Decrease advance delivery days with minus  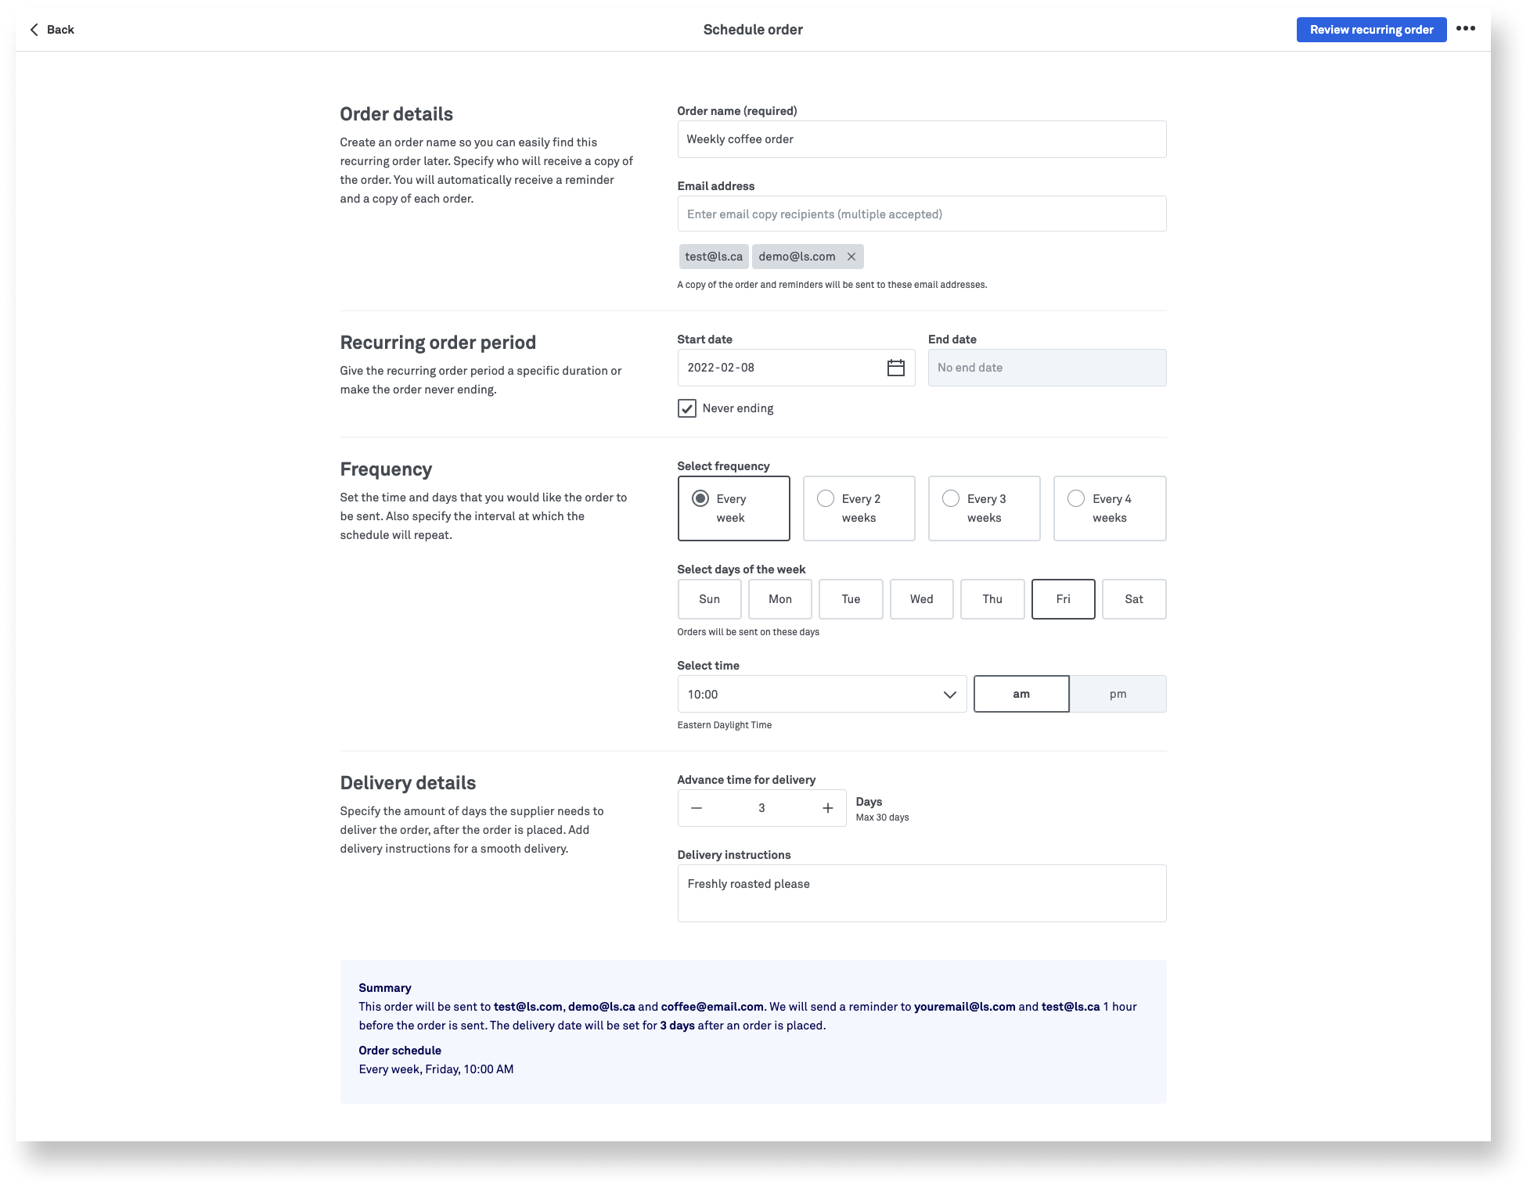click(697, 808)
